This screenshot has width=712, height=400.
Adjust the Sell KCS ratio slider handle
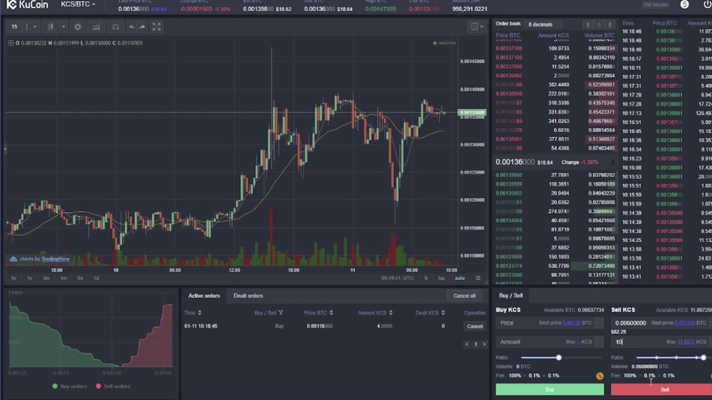click(x=704, y=358)
